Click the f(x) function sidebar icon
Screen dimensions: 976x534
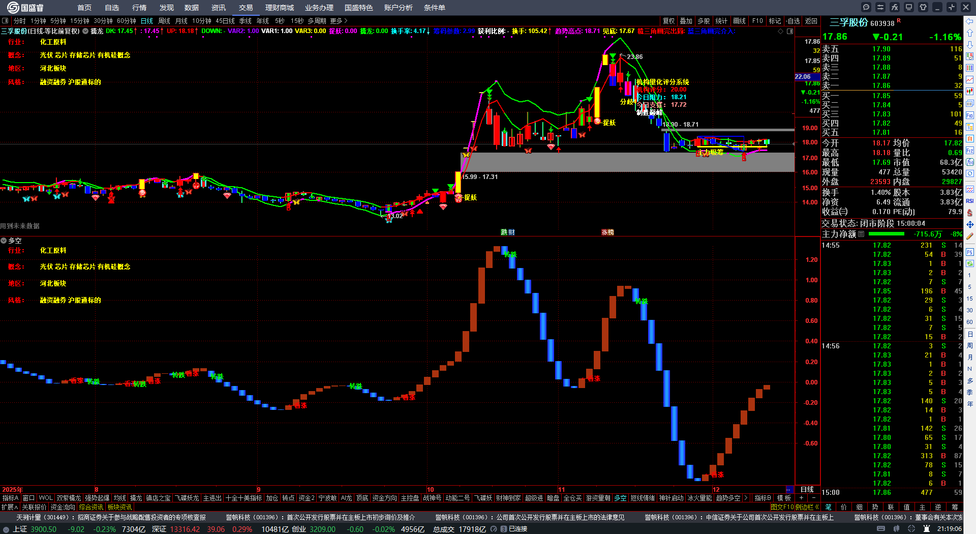coord(970,162)
